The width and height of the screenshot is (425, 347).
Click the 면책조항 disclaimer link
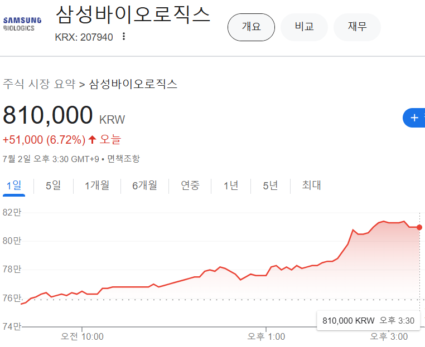click(x=123, y=159)
